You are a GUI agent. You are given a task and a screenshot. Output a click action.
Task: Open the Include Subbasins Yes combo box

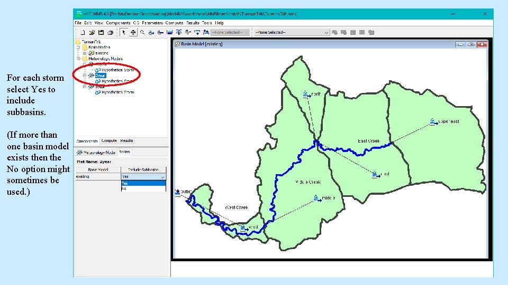coord(143,177)
